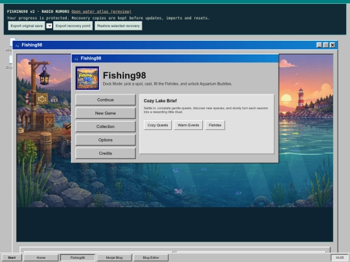350x262 pixels.
Task: Open the open water atlas preview link
Action: (x=101, y=12)
